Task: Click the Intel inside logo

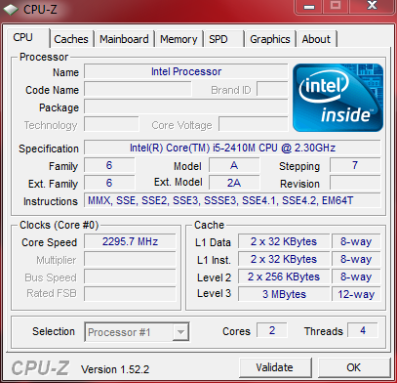Action: tap(337, 98)
